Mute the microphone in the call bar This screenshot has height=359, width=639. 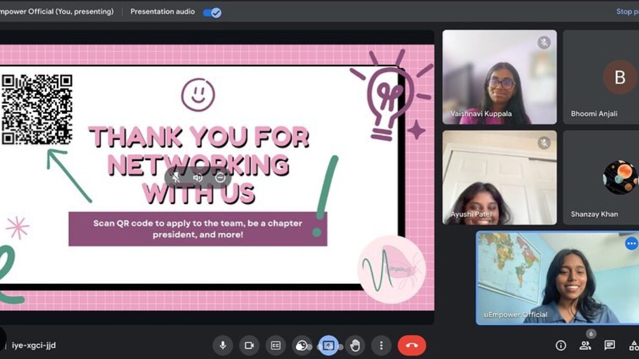[223, 346]
